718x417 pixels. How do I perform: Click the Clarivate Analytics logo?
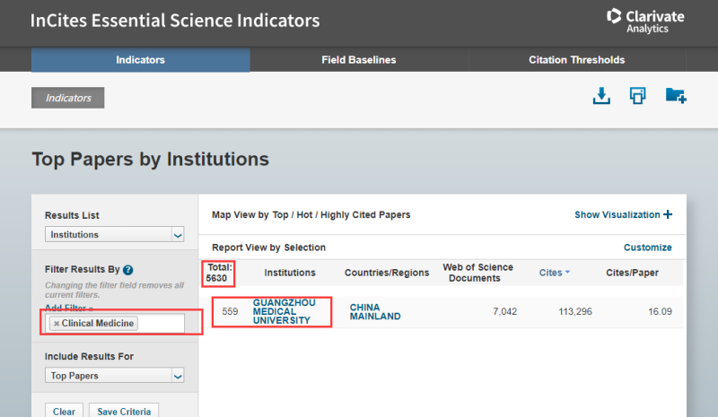(x=644, y=21)
